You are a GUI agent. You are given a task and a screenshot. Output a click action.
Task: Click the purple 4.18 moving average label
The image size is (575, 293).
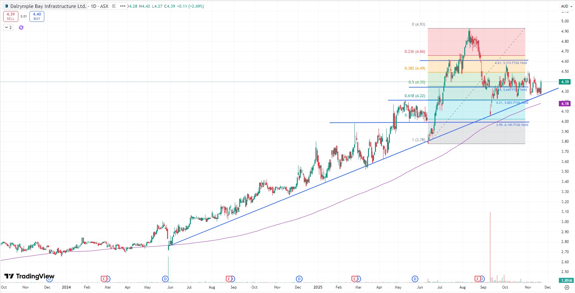tap(565, 104)
